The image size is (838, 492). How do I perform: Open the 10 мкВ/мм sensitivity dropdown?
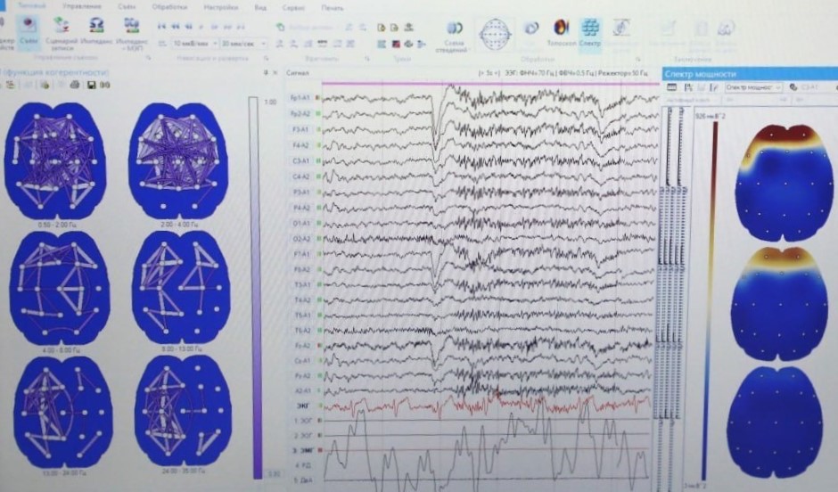pyautogui.click(x=215, y=44)
